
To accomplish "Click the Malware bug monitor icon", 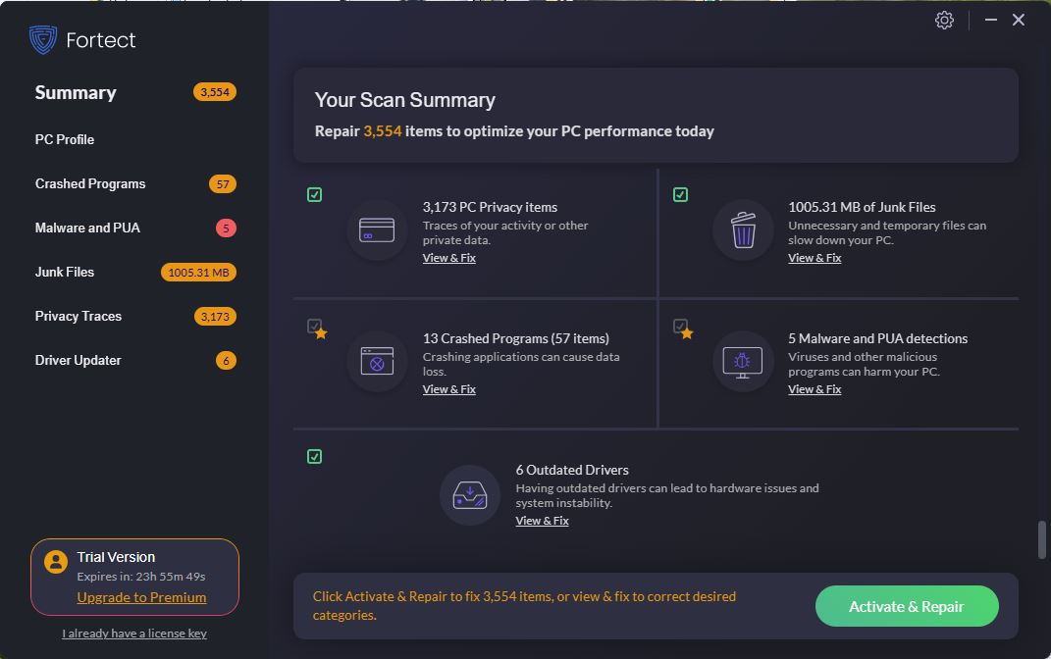I will (743, 362).
